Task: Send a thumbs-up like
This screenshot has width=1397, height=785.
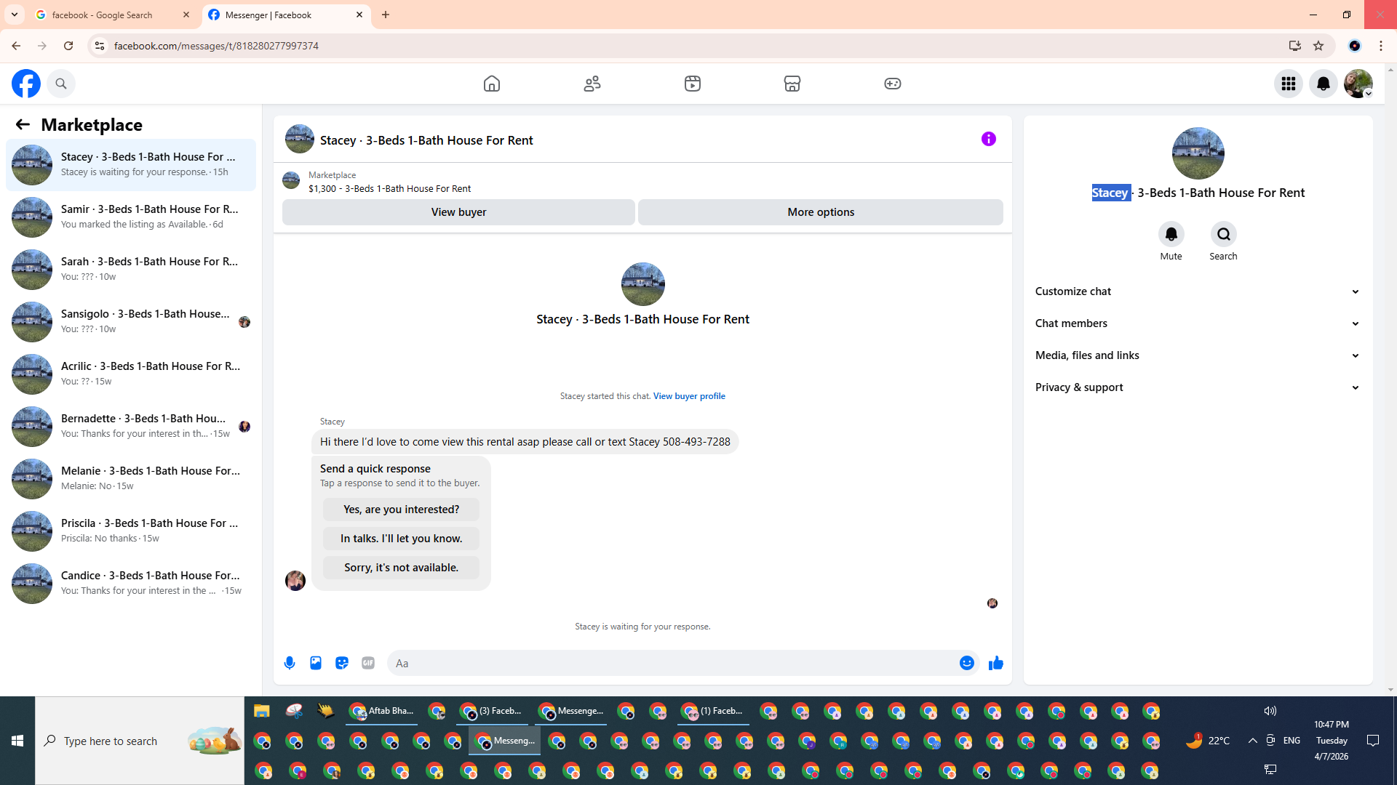Action: pos(996,663)
